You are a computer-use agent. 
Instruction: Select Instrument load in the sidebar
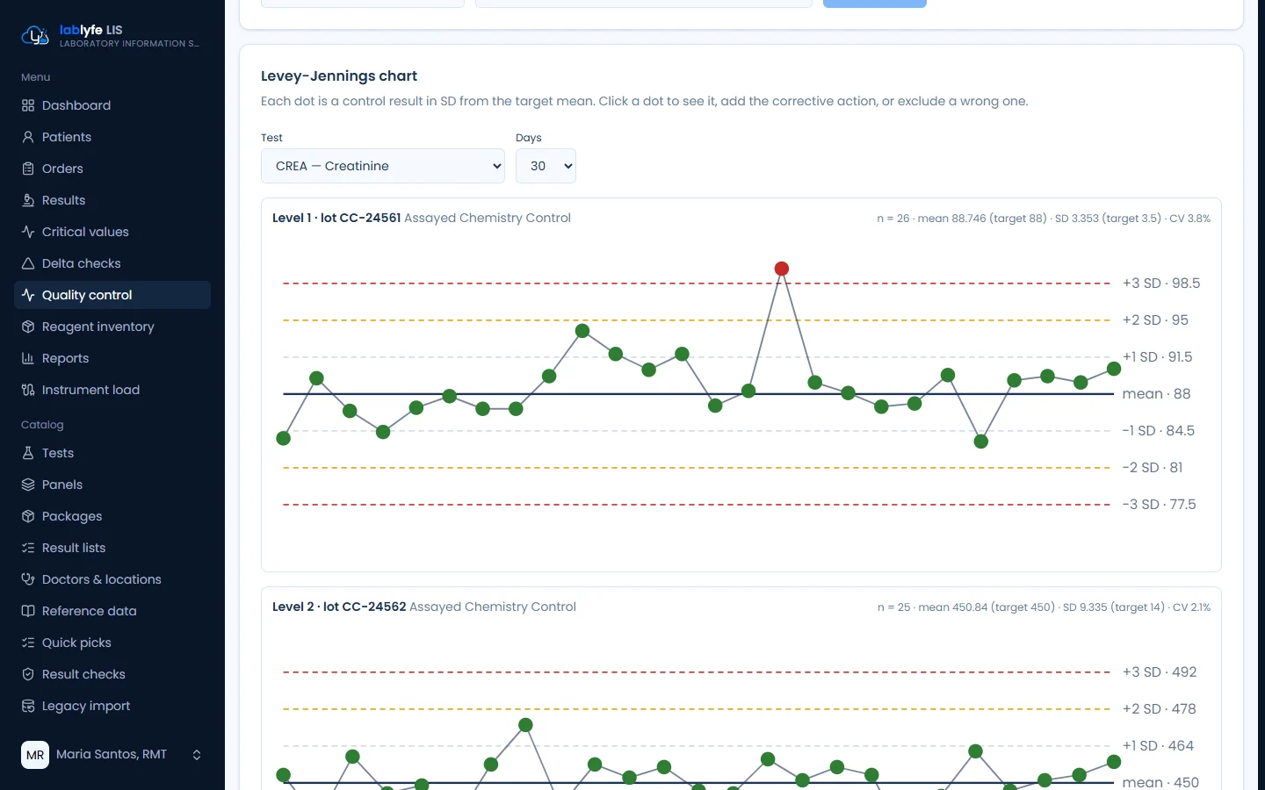click(x=112, y=390)
